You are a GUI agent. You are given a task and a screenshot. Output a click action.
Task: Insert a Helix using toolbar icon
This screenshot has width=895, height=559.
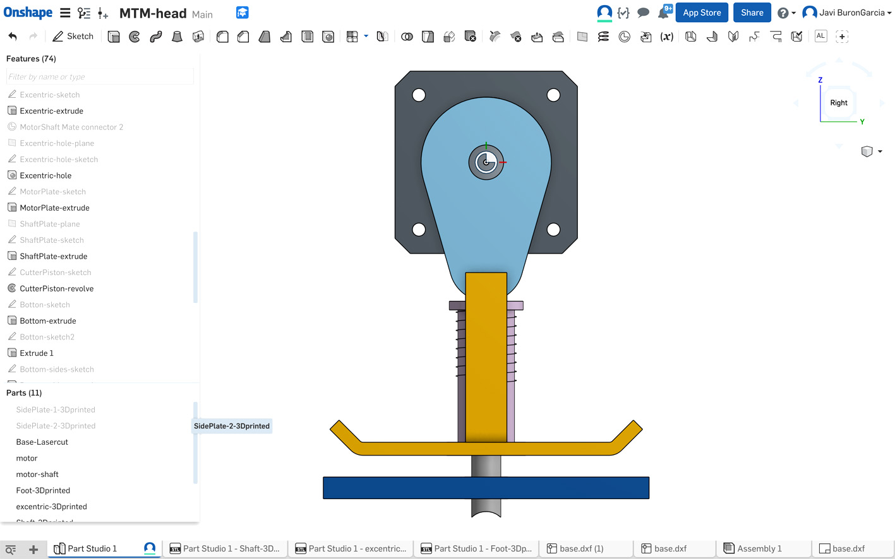pos(603,37)
